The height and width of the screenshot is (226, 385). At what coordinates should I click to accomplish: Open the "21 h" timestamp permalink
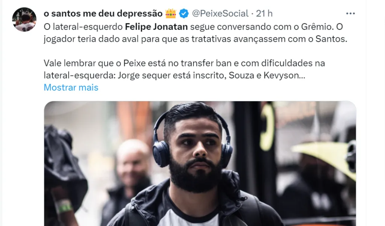point(264,14)
